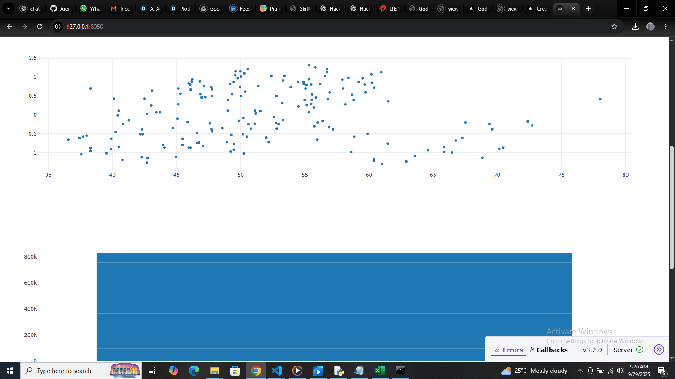Collapse the Dash dev tools bar
675x379 pixels.
pyautogui.click(x=659, y=350)
